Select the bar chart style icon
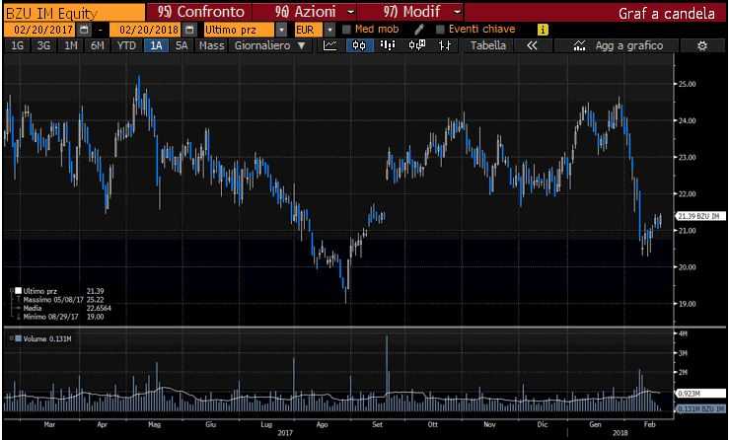Viewport: 730px width, 440px height. pyautogui.click(x=388, y=45)
